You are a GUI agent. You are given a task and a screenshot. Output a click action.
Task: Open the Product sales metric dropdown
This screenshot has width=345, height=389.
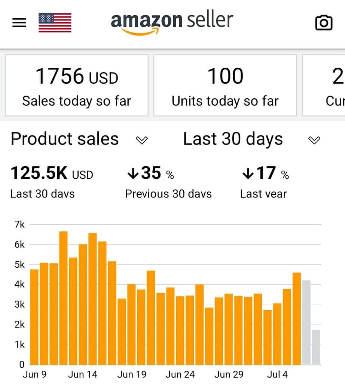pyautogui.click(x=79, y=139)
